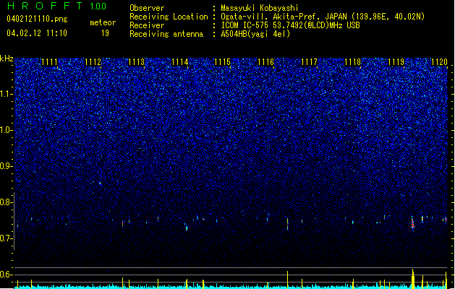Select the HROFFT 1.0.0 title text
455x289 pixels.
click(56, 6)
